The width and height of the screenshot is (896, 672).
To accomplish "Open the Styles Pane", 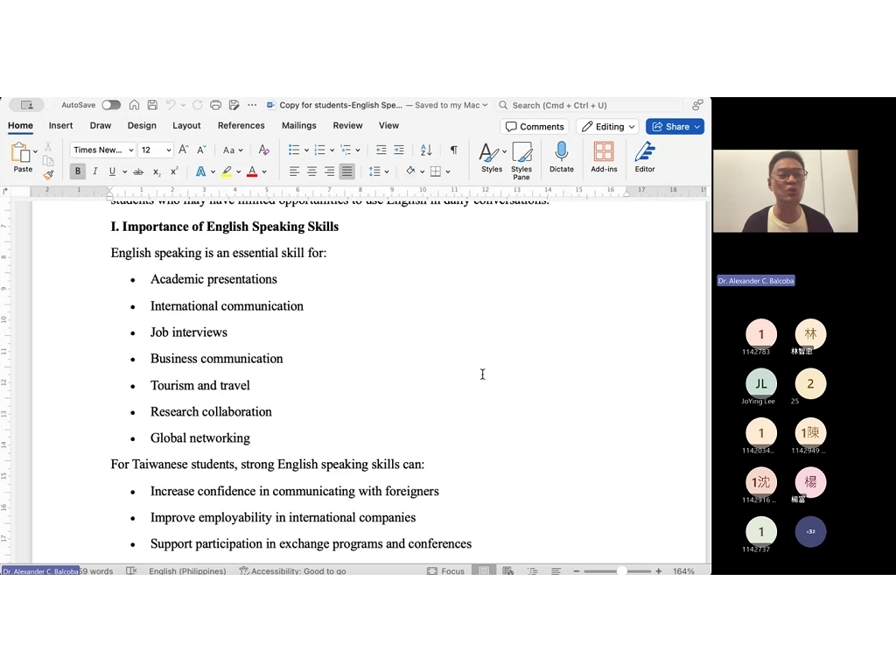I will coord(521,161).
